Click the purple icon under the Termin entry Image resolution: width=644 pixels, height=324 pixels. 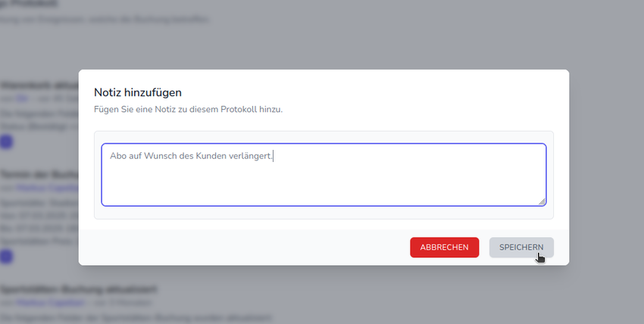(x=6, y=257)
